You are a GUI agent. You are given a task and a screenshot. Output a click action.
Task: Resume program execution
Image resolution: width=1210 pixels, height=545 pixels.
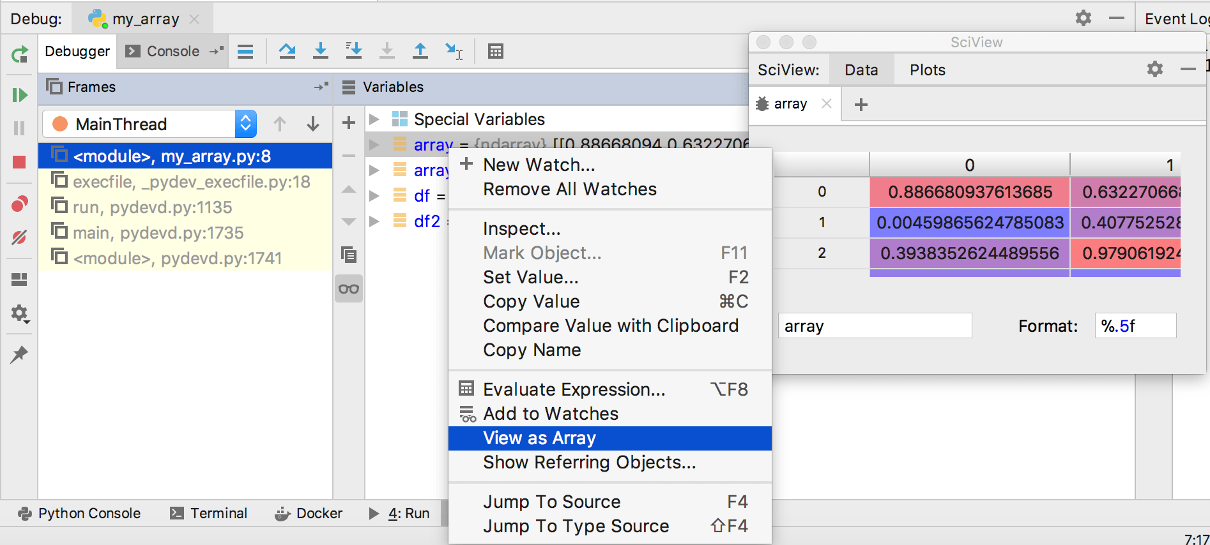coord(20,95)
